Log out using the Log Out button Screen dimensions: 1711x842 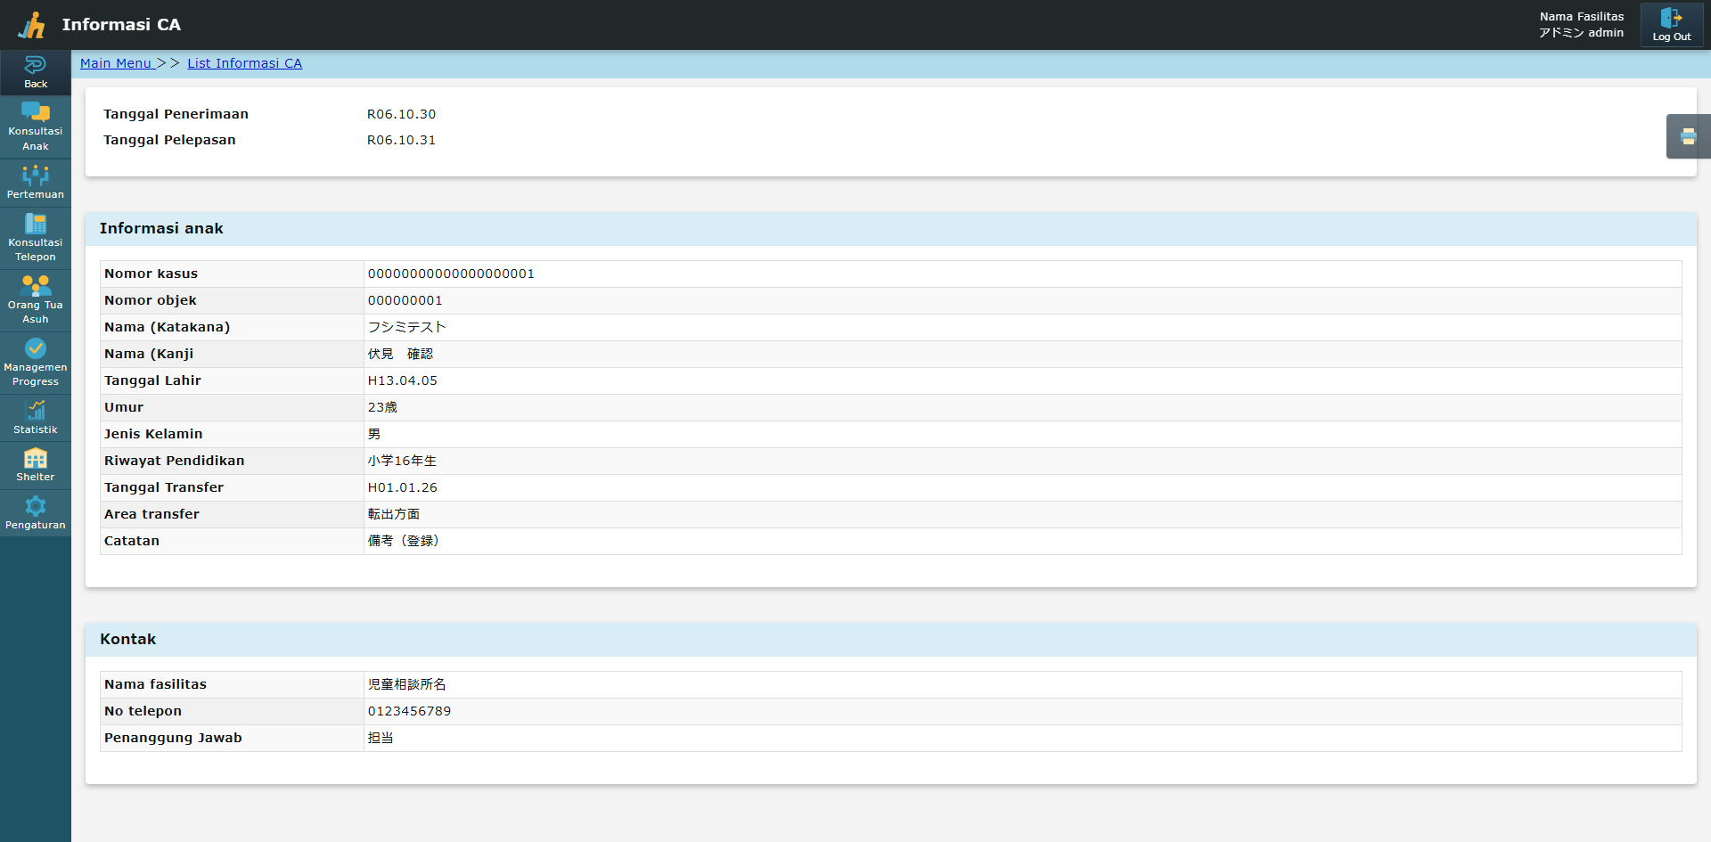point(1671,25)
